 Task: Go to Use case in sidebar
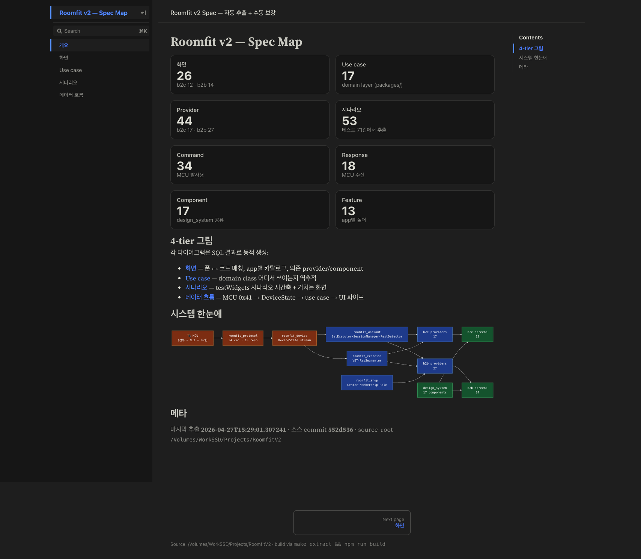(x=71, y=70)
